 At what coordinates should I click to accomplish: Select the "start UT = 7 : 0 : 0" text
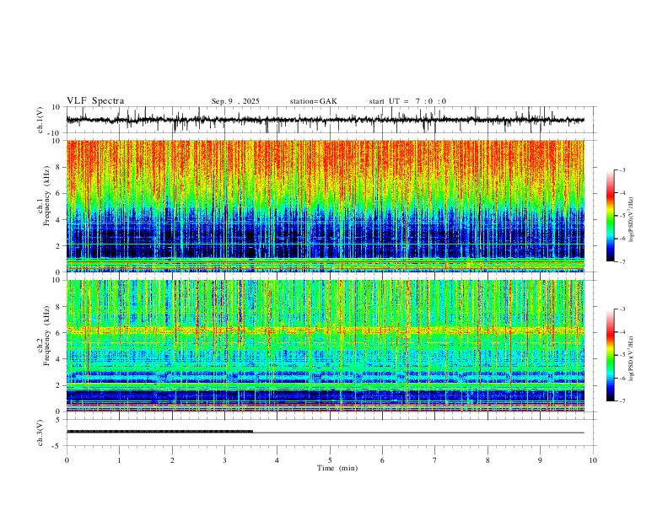pyautogui.click(x=407, y=101)
